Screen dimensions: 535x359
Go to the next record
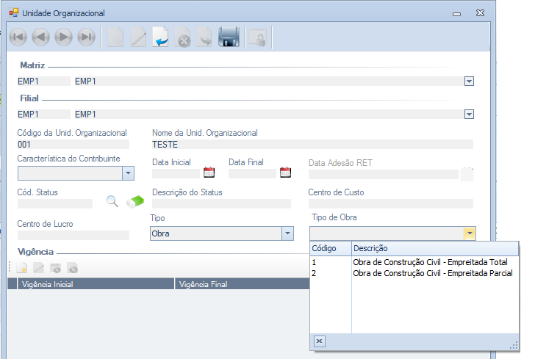pos(64,37)
